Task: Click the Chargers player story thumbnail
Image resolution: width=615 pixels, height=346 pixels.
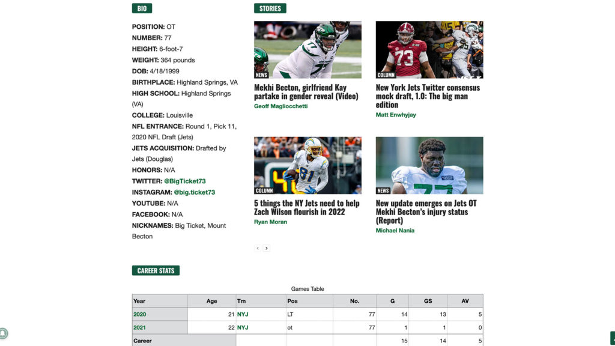Action: (307, 166)
